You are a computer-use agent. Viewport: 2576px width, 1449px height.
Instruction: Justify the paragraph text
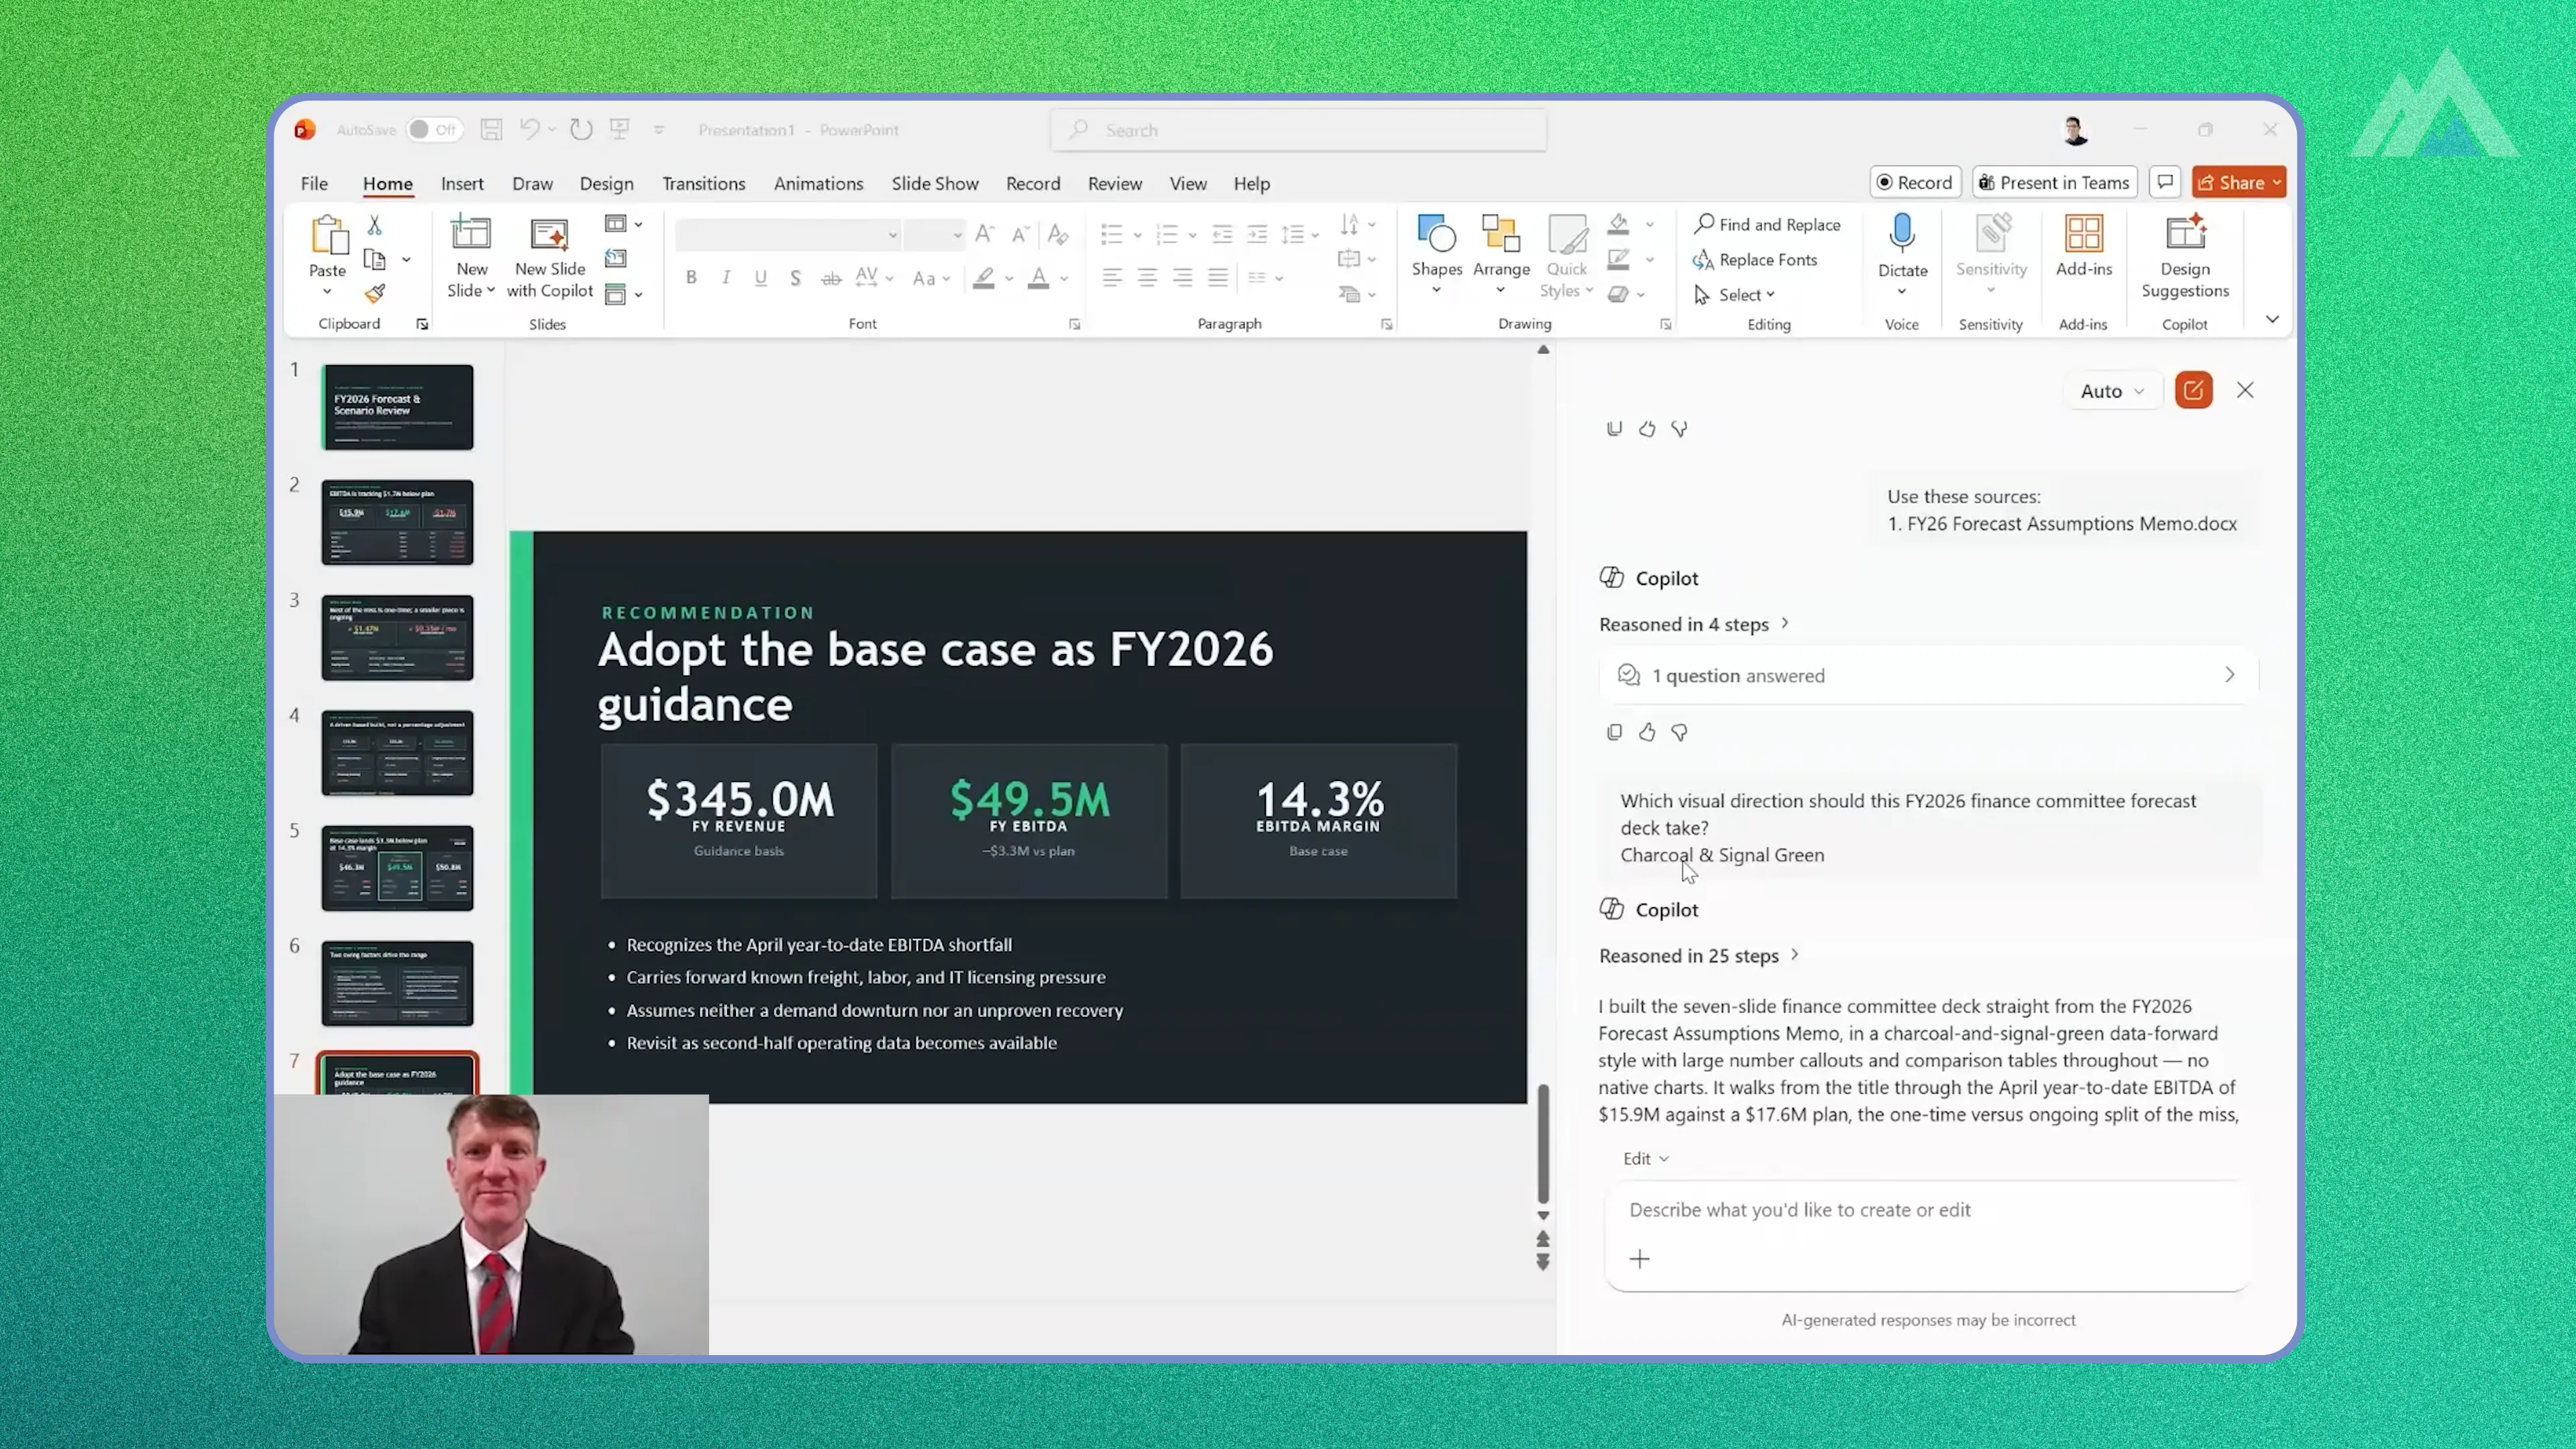pos(1217,278)
